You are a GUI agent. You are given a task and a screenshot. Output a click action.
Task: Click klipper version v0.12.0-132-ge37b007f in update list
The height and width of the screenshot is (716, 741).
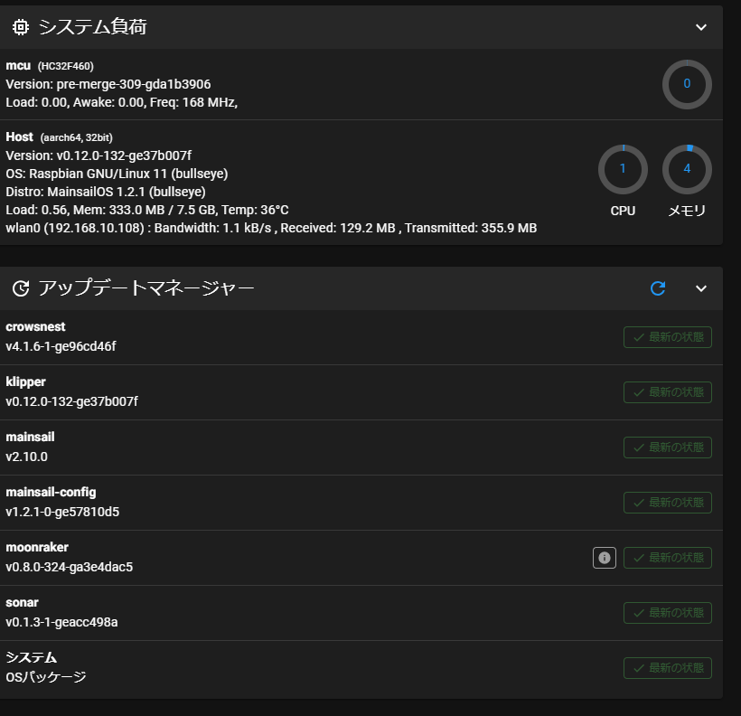click(71, 401)
